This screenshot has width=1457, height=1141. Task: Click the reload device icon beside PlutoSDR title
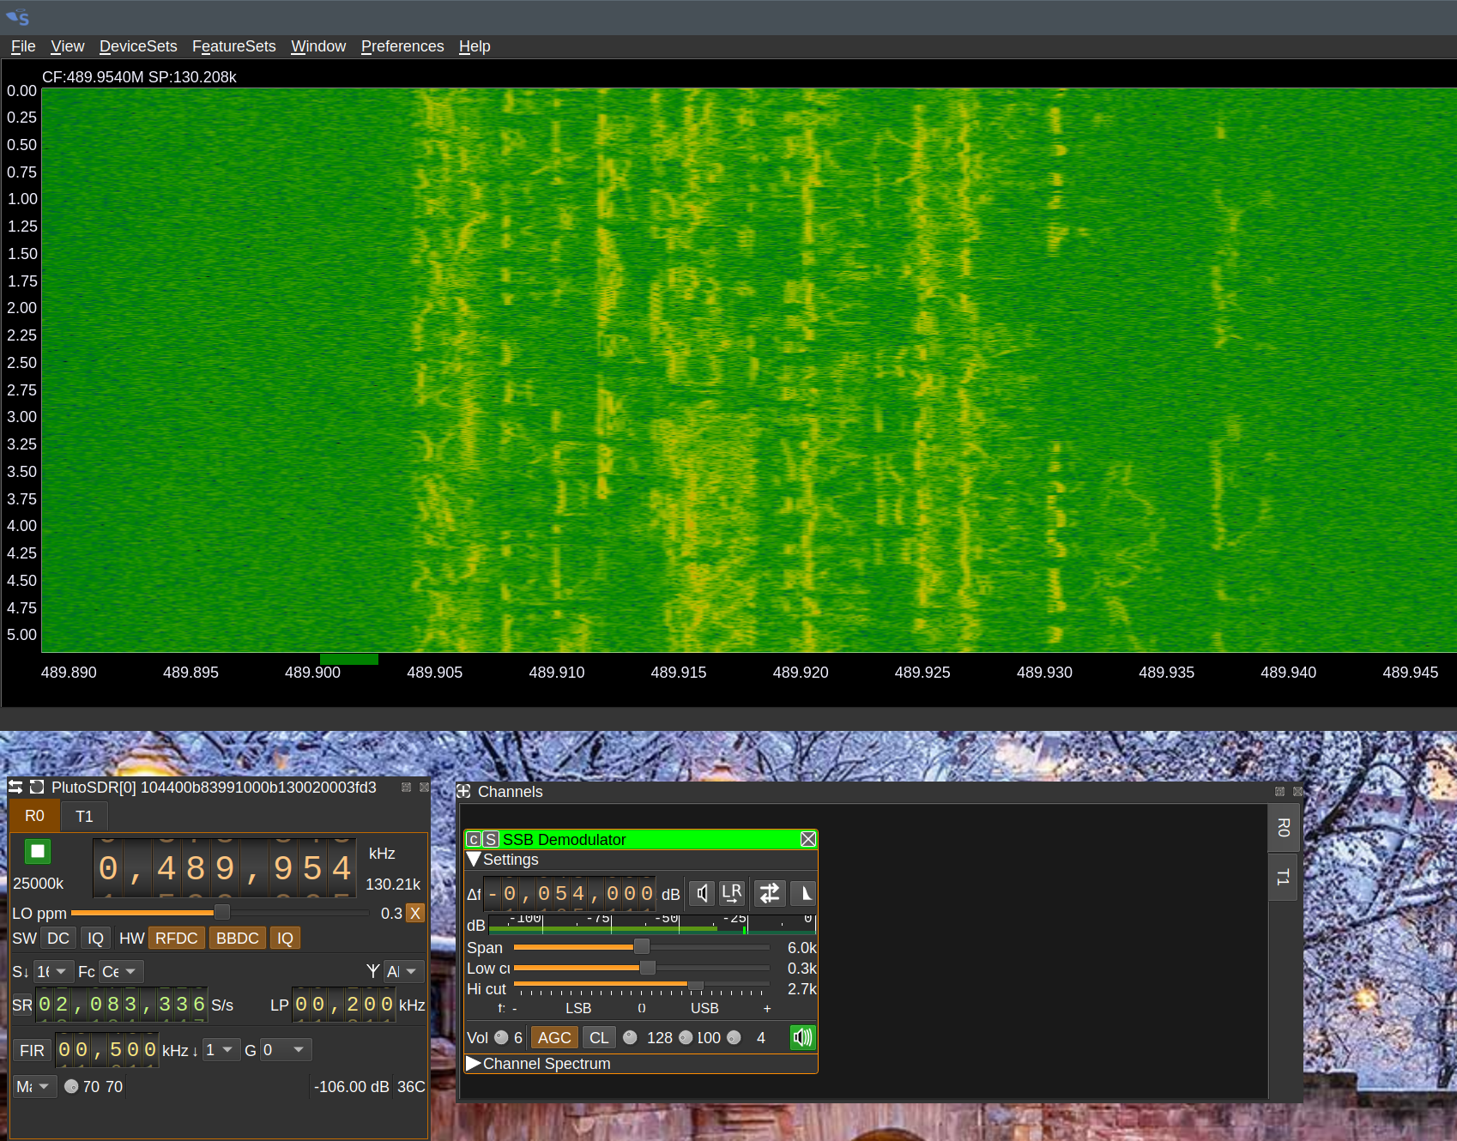[x=37, y=788]
